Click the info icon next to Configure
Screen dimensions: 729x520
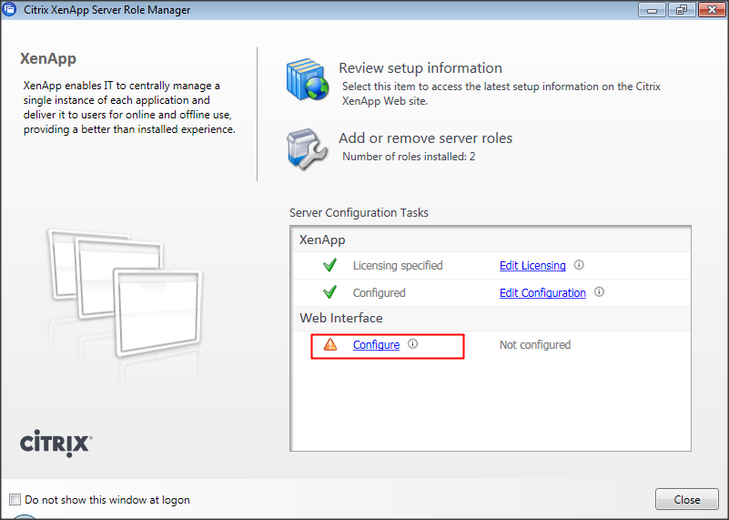click(x=412, y=344)
